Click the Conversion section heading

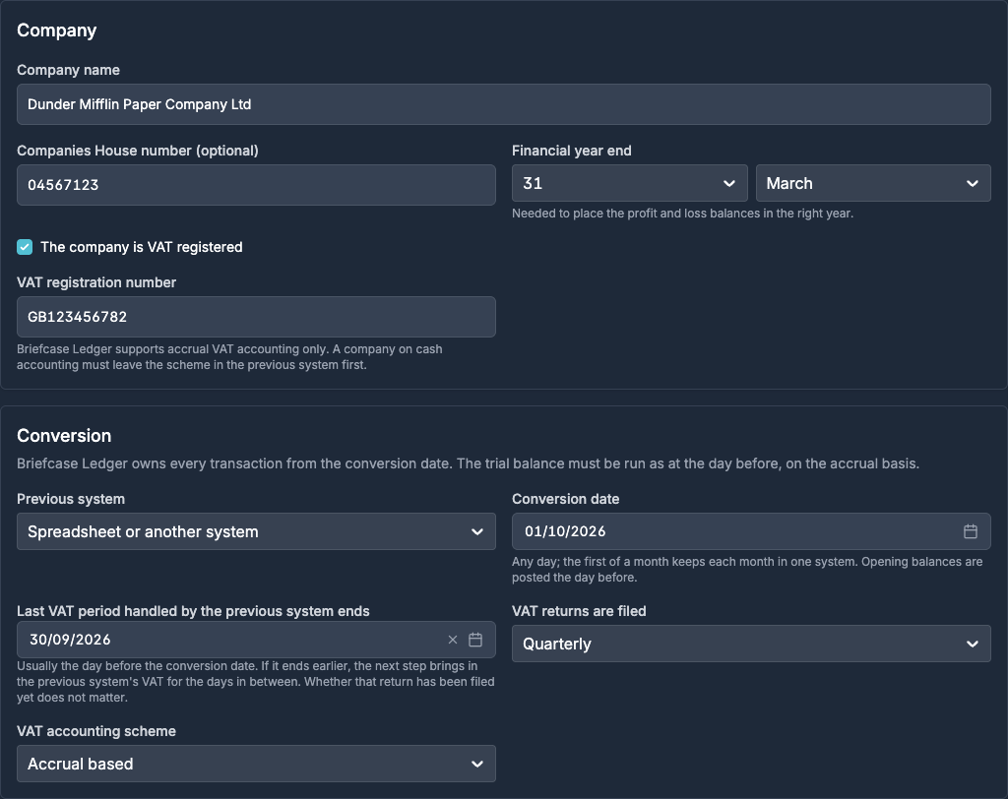coord(64,435)
